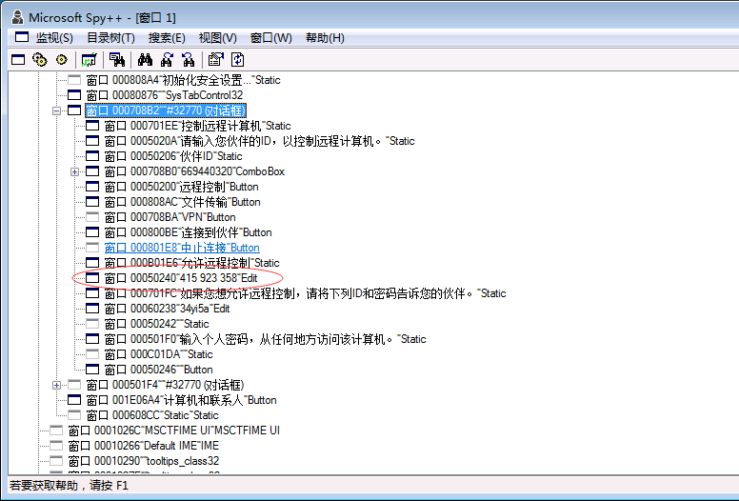Open the 视图(V) menu

[217, 38]
